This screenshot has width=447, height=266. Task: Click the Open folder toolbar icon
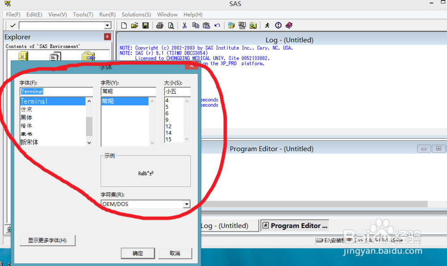point(135,25)
